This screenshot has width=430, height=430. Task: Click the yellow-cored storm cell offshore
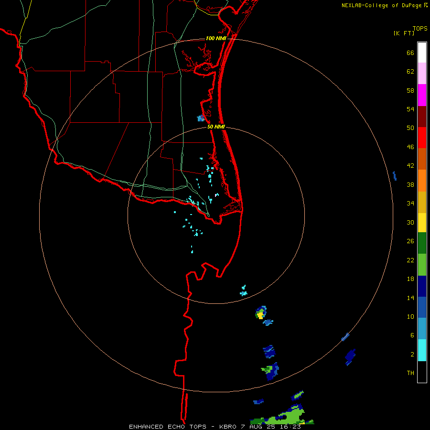[x=261, y=312]
